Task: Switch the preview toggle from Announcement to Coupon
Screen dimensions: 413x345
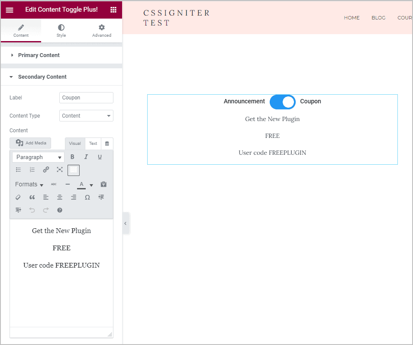Action: 282,102
